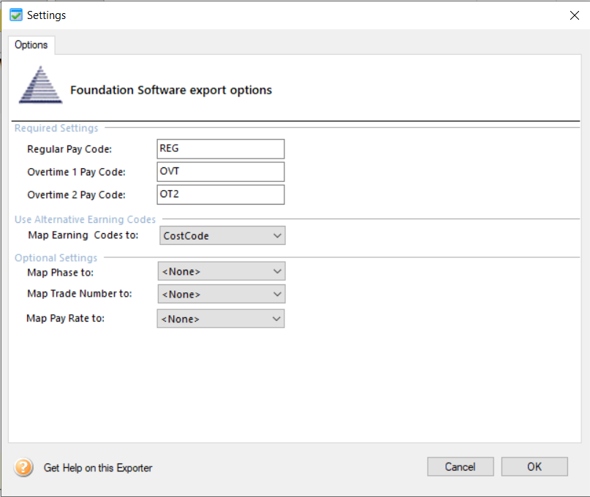Open the Map Phase to dropdown
The height and width of the screenshot is (497, 590).
coord(222,271)
